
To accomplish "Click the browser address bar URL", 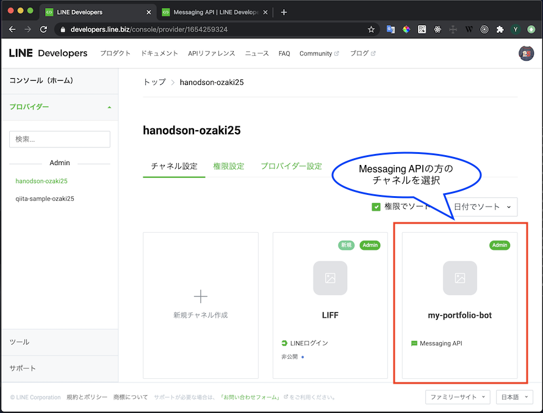I will [x=149, y=29].
